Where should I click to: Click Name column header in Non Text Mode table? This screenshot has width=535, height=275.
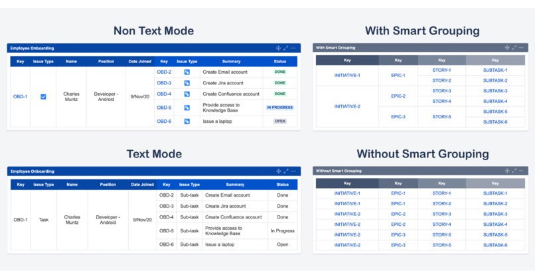(x=71, y=62)
